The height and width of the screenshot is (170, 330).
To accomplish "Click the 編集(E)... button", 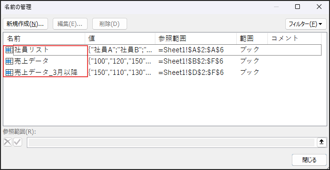I will point(70,24).
